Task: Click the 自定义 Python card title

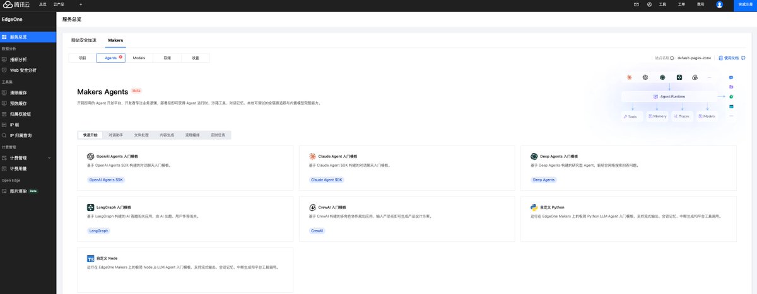Action: 552,206
